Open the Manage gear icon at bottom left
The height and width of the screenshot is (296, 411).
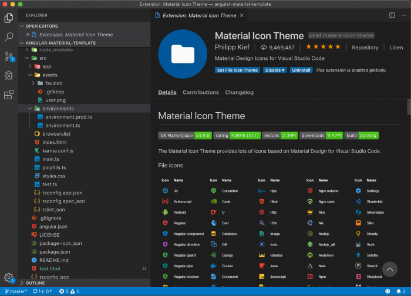[x=8, y=277]
